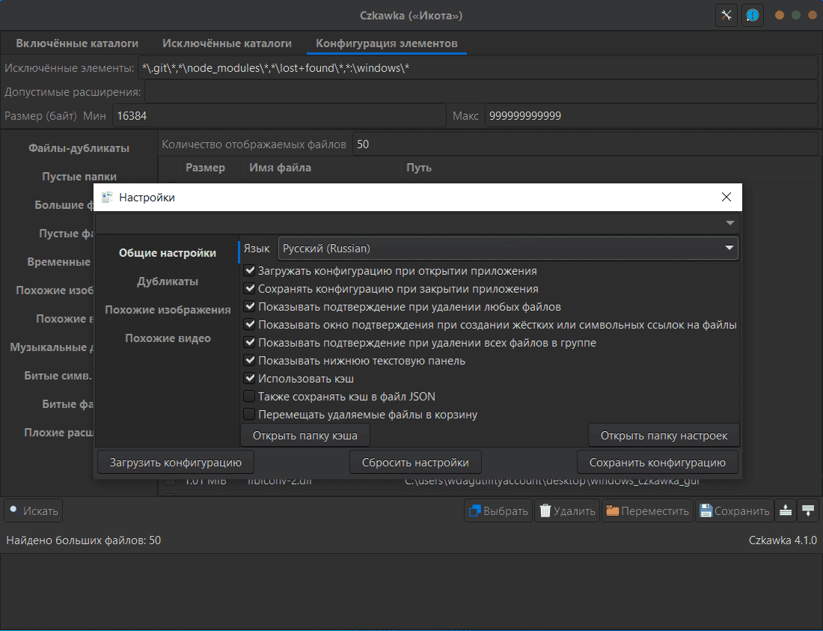
Task: Click the Сохранить floppy disk button
Action: [x=735, y=511]
